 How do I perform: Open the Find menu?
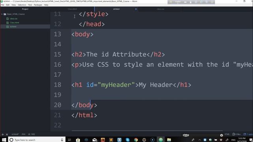click(30, 5)
